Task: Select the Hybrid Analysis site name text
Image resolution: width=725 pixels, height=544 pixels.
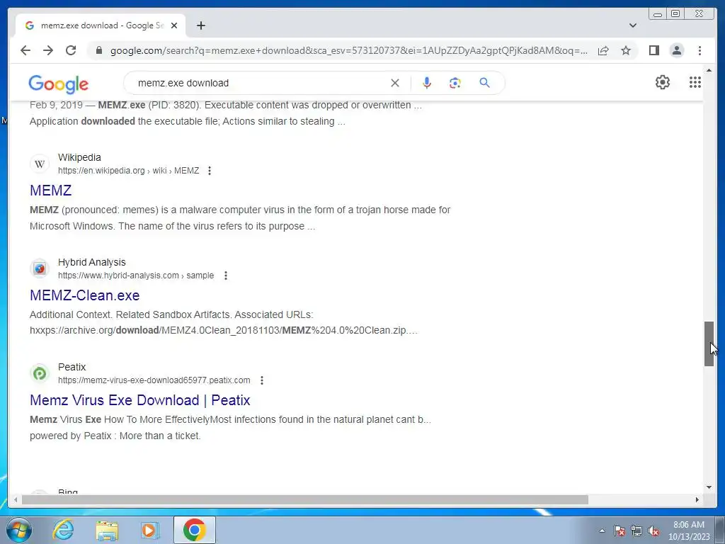Action: (91, 262)
